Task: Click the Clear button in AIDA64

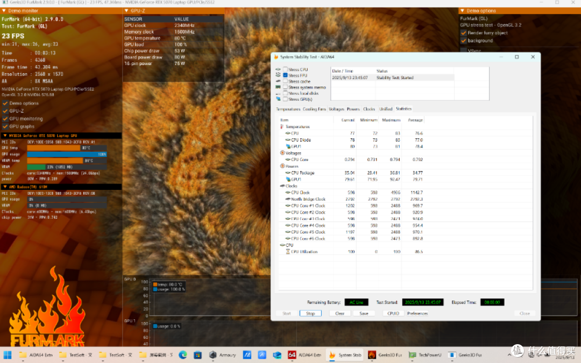Action: 340,314
